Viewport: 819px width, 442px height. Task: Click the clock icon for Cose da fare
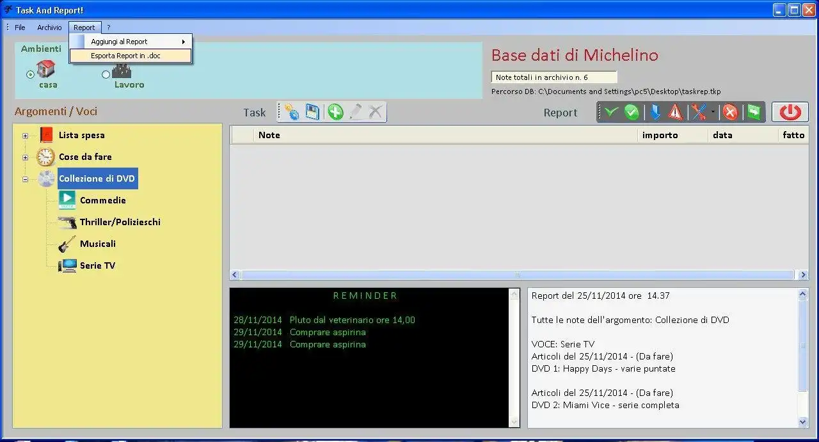46,157
